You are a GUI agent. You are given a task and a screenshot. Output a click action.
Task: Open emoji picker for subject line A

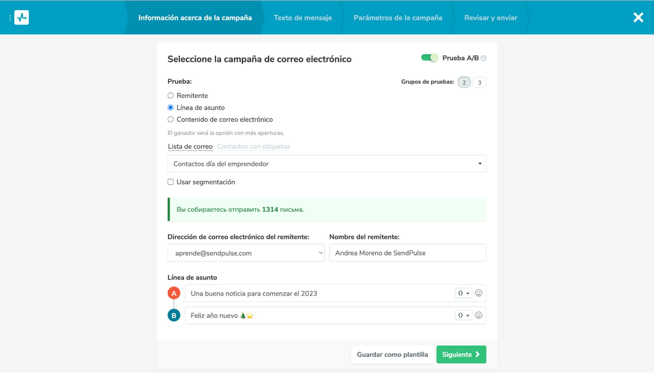478,293
